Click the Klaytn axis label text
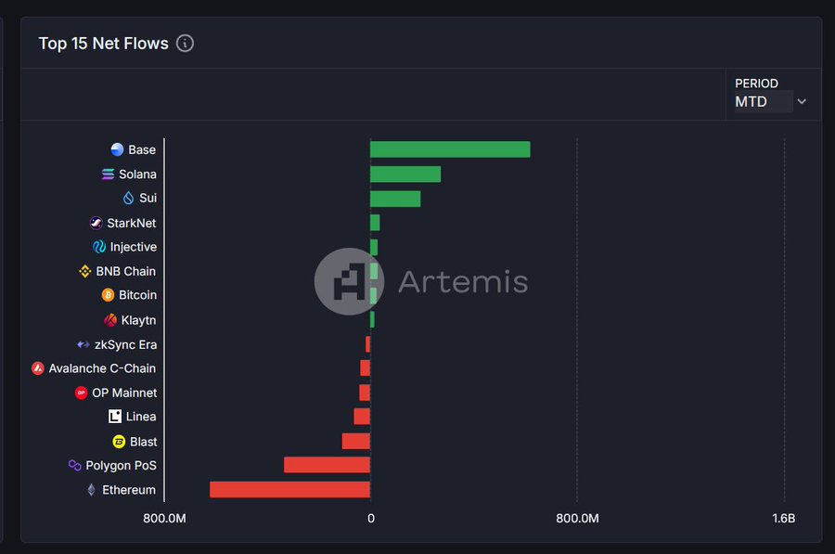 [138, 319]
